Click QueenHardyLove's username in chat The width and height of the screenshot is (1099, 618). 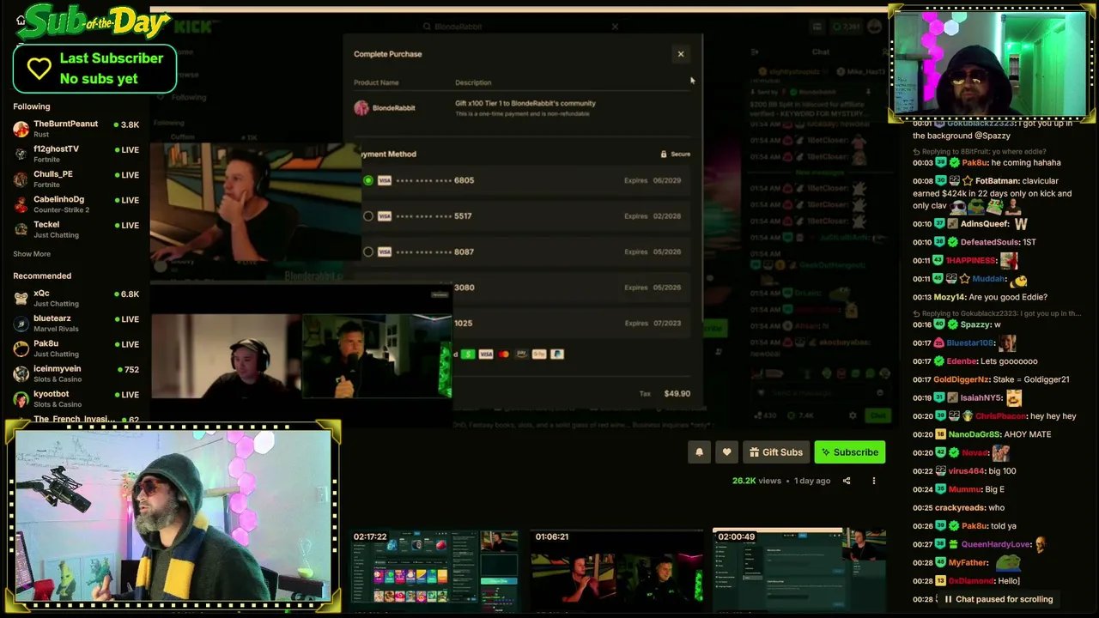coord(997,544)
